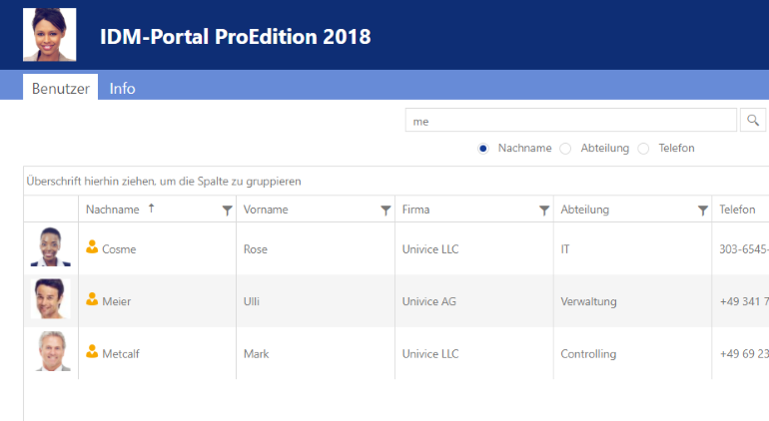769x421 pixels.
Task: Sort by the Vorname column header
Action: click(266, 210)
